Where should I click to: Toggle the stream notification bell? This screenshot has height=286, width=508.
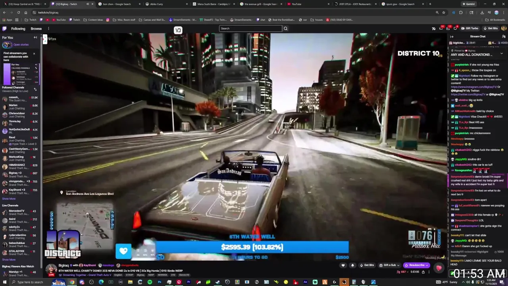(x=352, y=265)
